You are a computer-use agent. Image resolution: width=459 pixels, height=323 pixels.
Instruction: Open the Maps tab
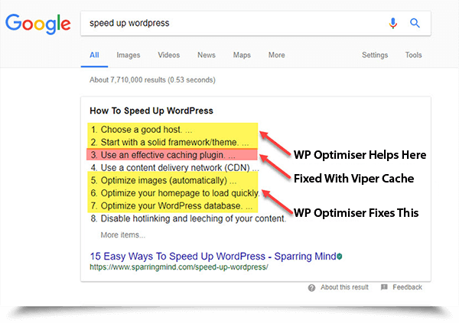coord(242,55)
